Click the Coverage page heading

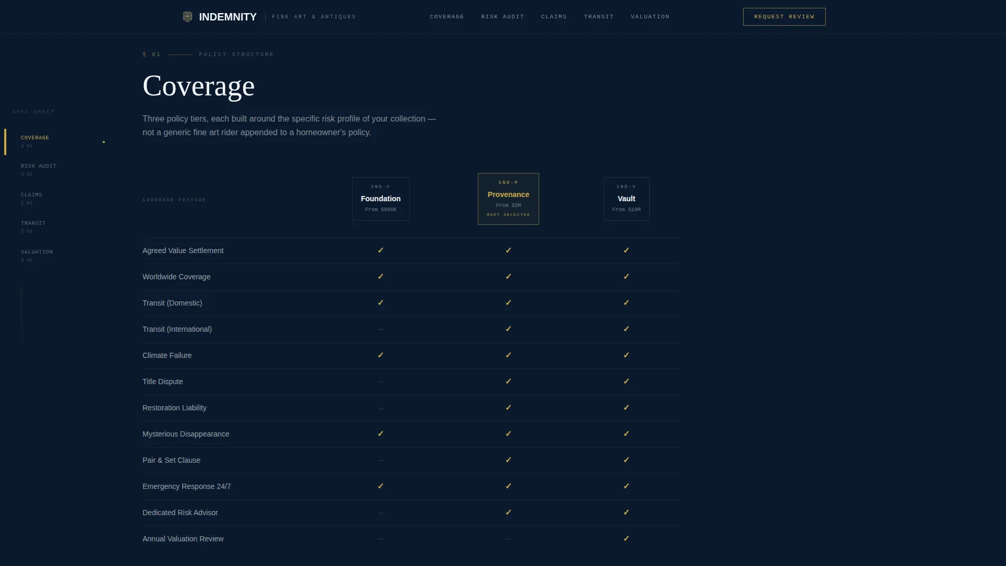[199, 86]
